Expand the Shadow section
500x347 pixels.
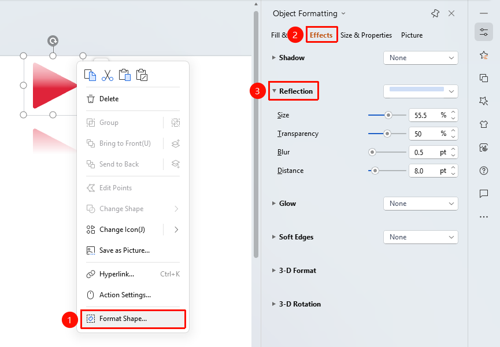tap(274, 58)
